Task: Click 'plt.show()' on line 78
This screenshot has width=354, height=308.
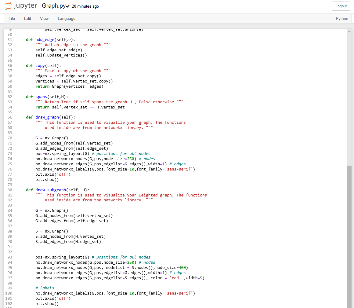Action: tap(47, 180)
